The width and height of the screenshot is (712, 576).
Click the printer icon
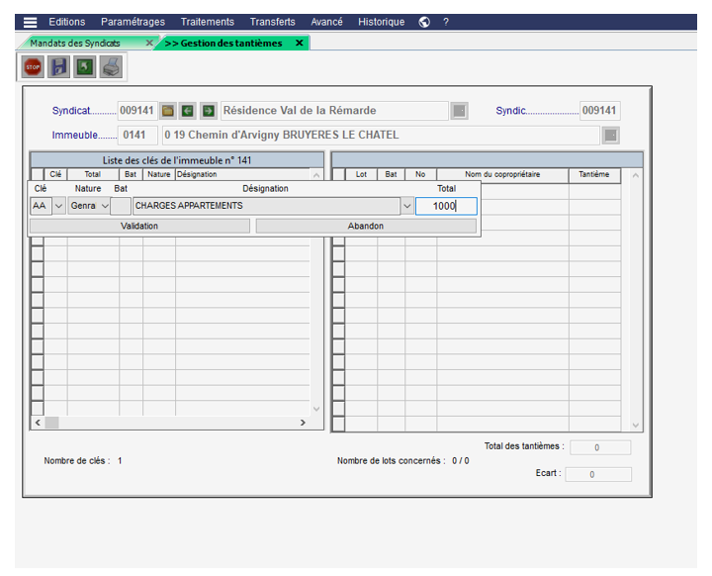pos(111,67)
